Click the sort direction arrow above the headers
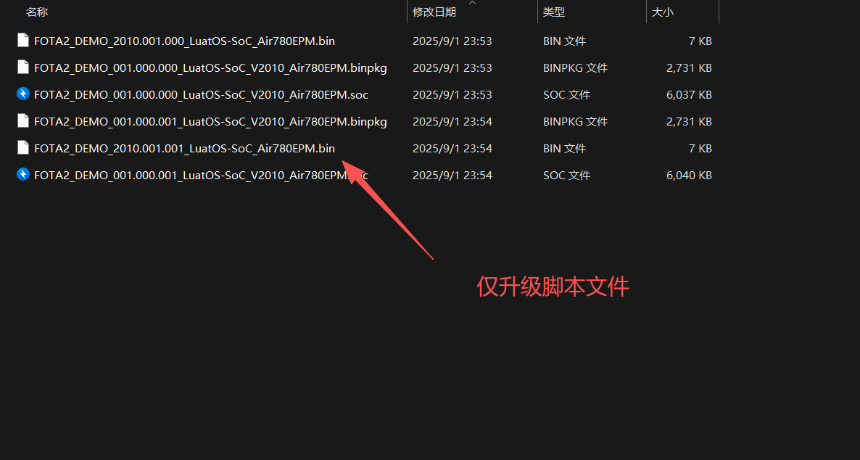Screen dimensions: 860x460 click(x=473, y=3)
